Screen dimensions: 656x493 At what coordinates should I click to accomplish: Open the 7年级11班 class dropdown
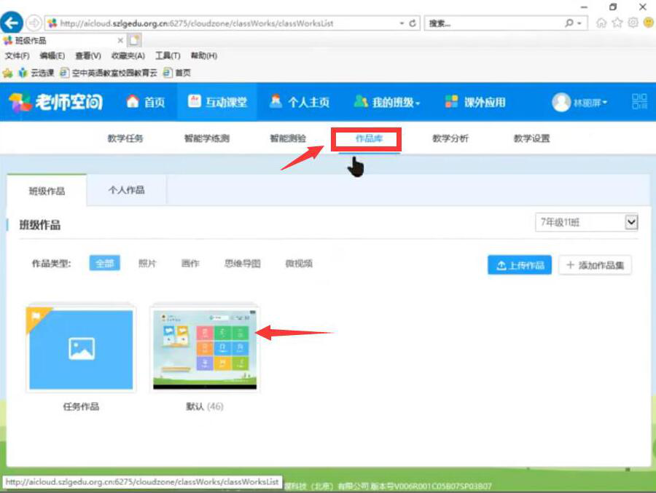587,222
